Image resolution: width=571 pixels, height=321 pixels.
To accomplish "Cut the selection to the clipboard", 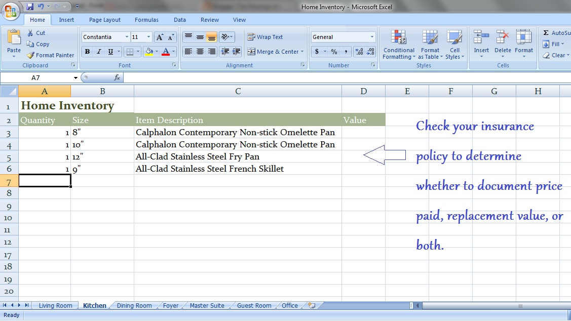I will (x=35, y=33).
